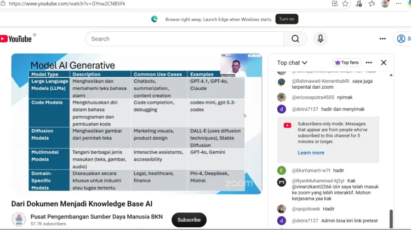The width and height of the screenshot is (411, 230).
Task: Open the chat options three-dot menu
Action: (369, 62)
